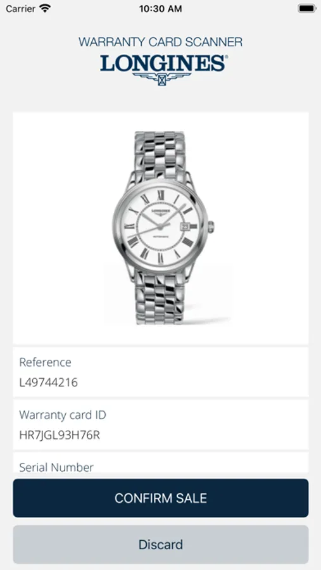The width and height of the screenshot is (321, 570).
Task: Tap the Serial Number field
Action: [161, 462]
